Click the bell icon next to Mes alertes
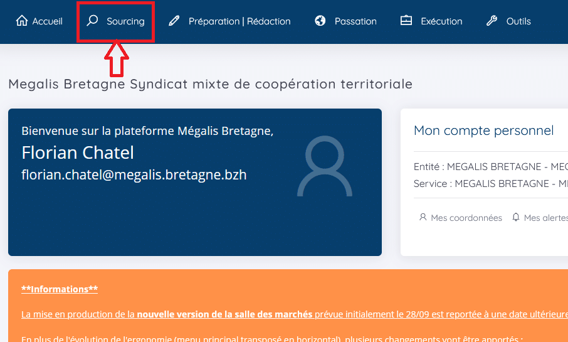Screen dimensions: 568x342 pos(516,217)
